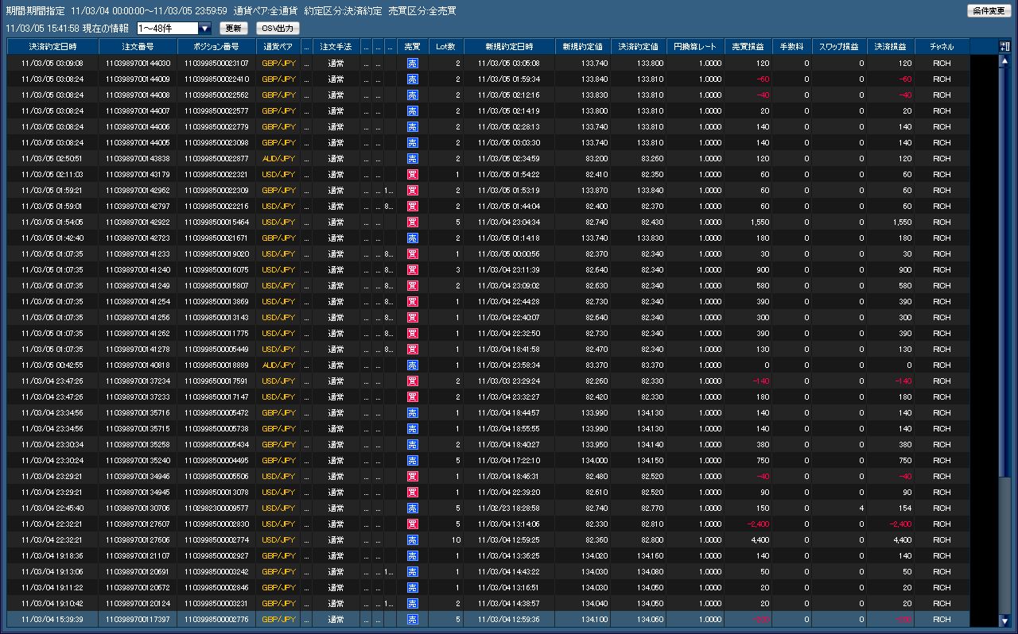Click the スワップ損益 column header
Screen dimensions: 1018x634
[839, 47]
